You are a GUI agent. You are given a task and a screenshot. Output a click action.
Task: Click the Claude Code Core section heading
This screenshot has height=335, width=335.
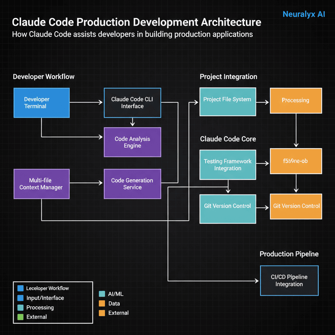tap(228, 139)
